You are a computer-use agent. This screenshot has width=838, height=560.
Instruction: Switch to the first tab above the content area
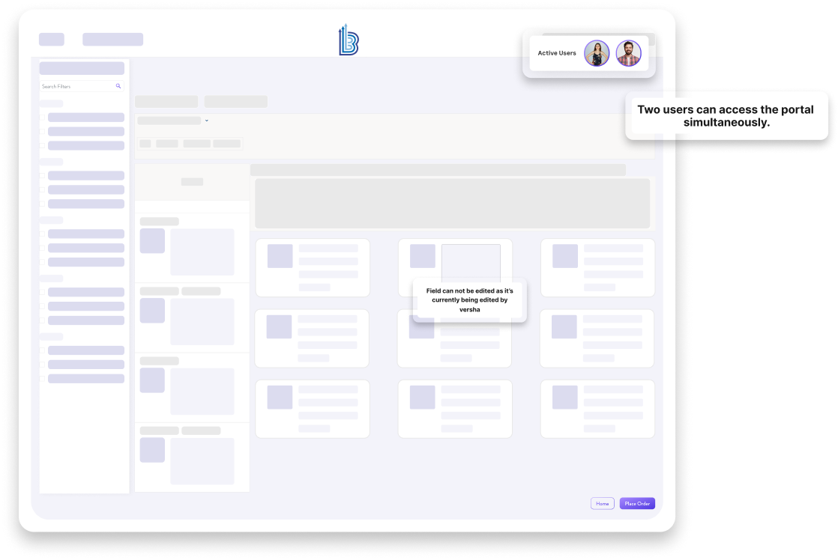coord(166,102)
